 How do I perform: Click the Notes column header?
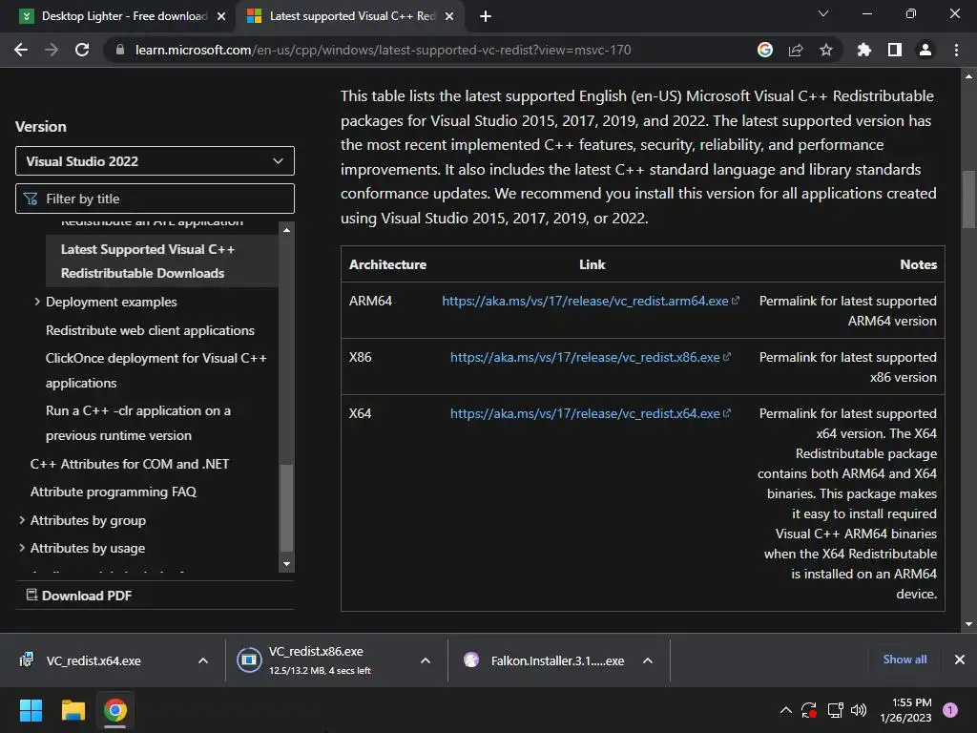tap(918, 264)
